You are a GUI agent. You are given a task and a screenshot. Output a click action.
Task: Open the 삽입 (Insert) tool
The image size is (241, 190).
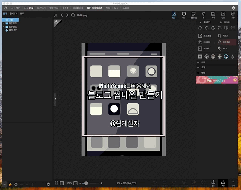pos(223,15)
